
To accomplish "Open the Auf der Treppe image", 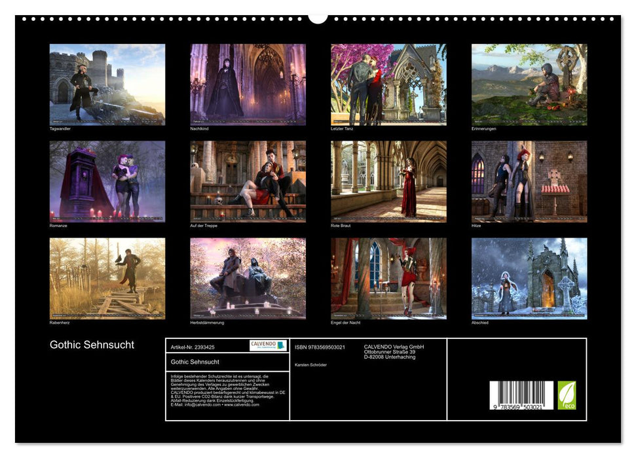I will click(248, 181).
